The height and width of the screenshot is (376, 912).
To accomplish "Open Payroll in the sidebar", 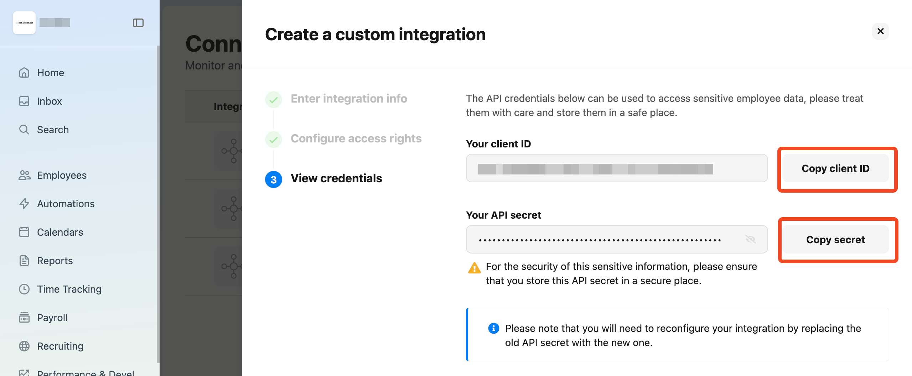I will pos(52,318).
